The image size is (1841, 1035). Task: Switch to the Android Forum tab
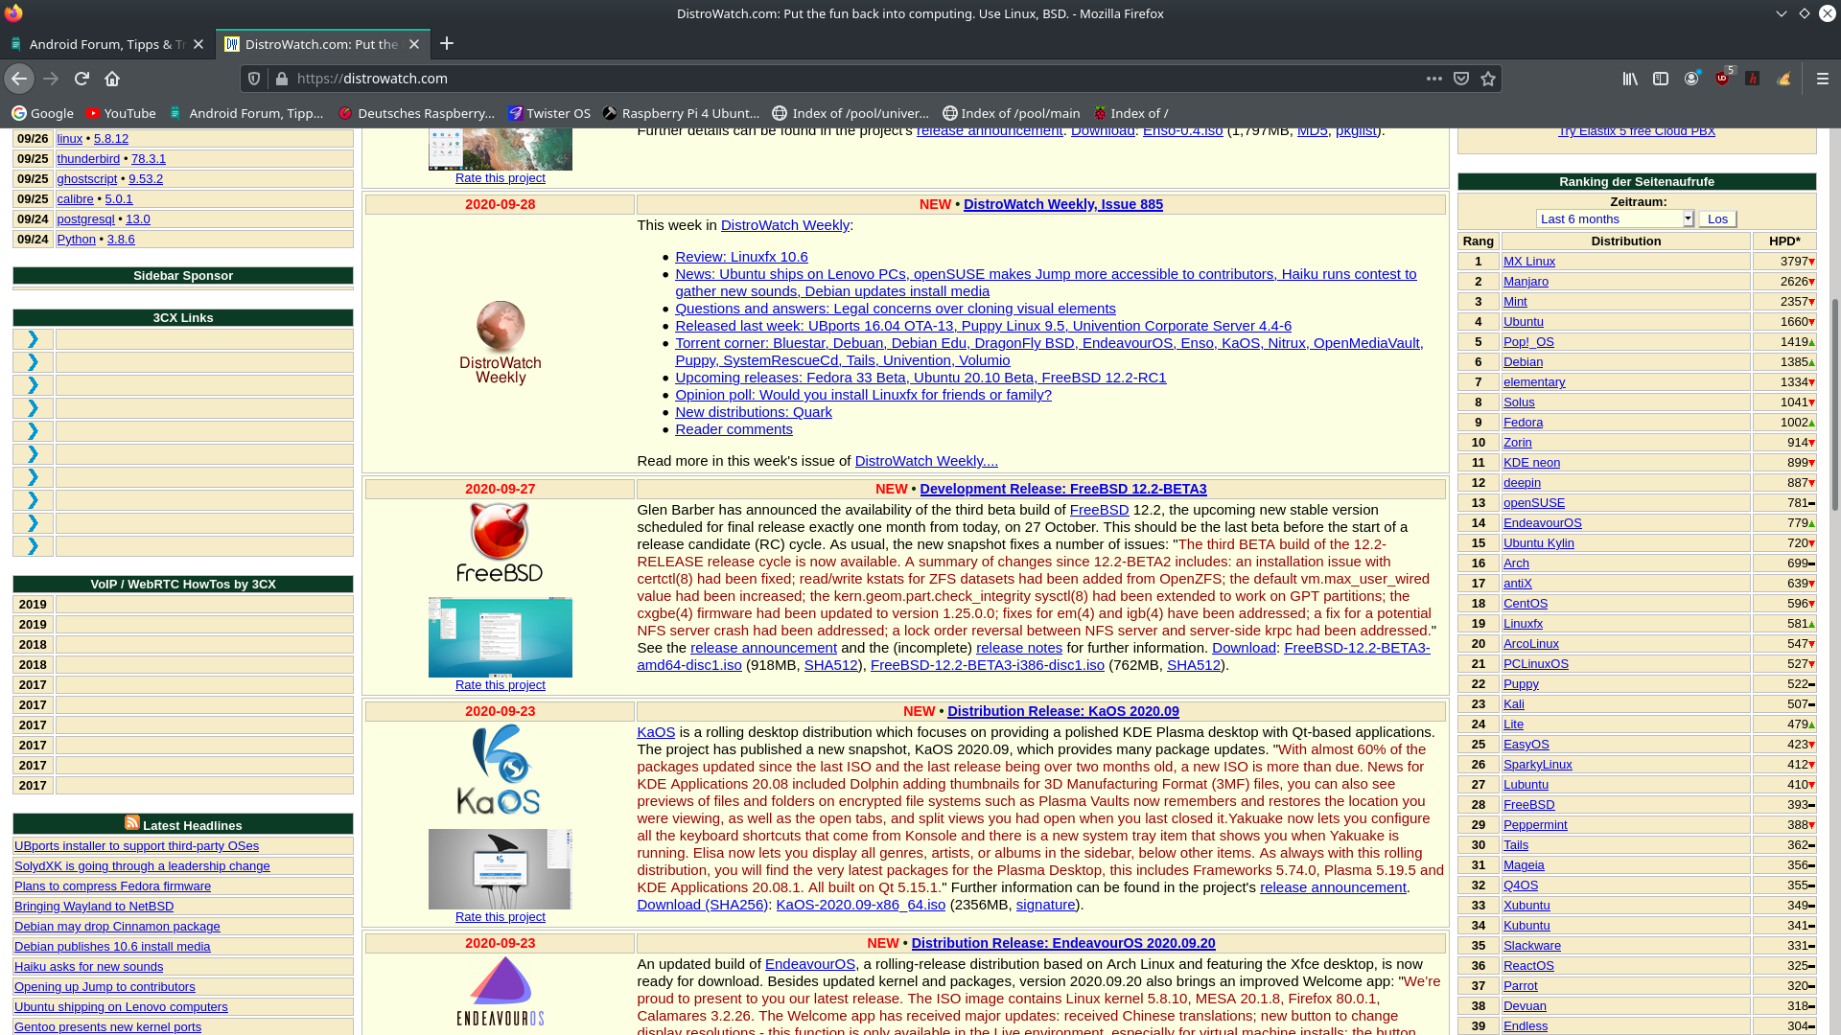click(107, 44)
